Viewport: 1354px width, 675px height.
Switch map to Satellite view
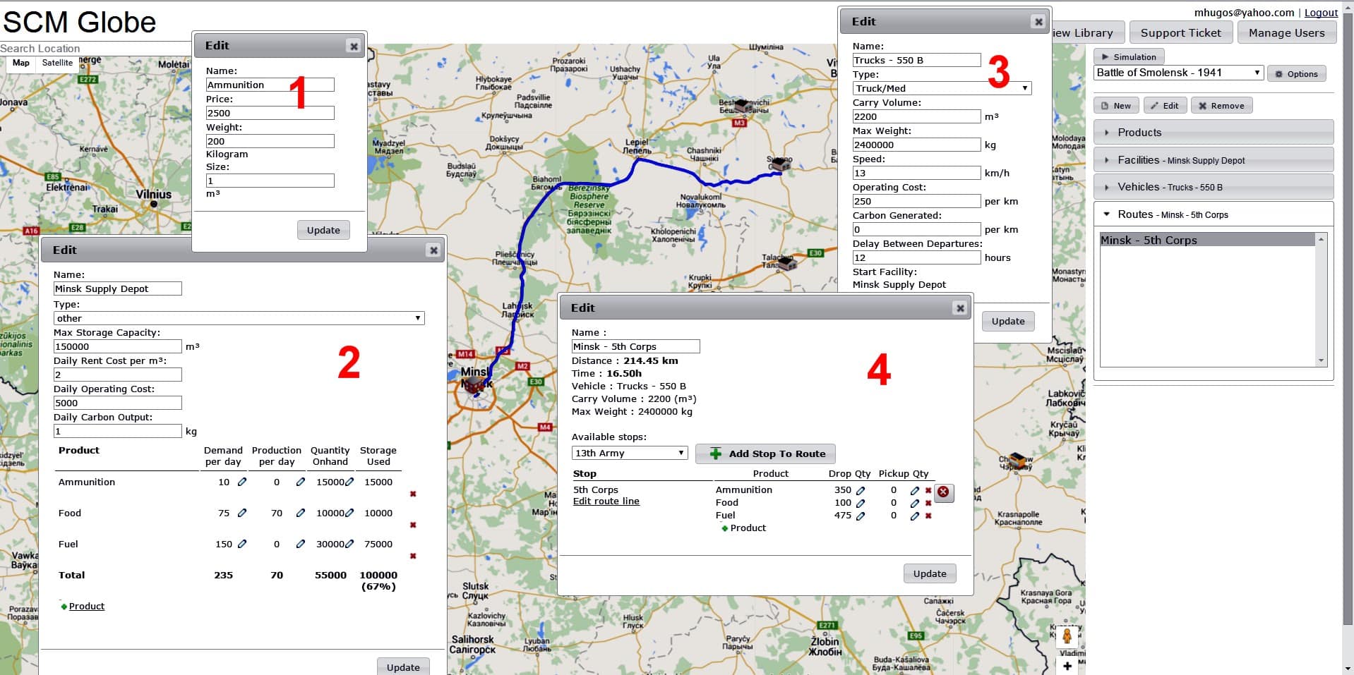click(x=57, y=63)
